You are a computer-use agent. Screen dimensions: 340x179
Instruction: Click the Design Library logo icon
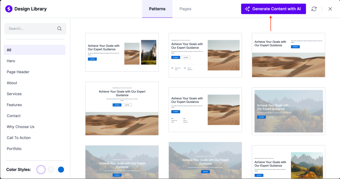point(9,9)
